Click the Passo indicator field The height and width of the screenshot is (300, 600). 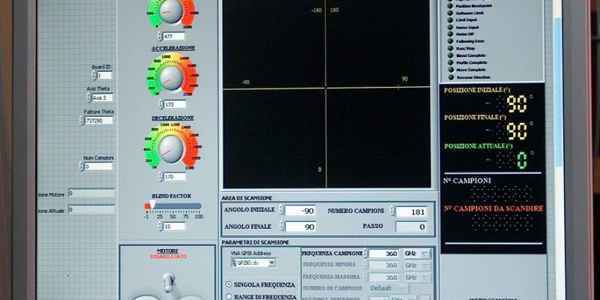pos(411,226)
